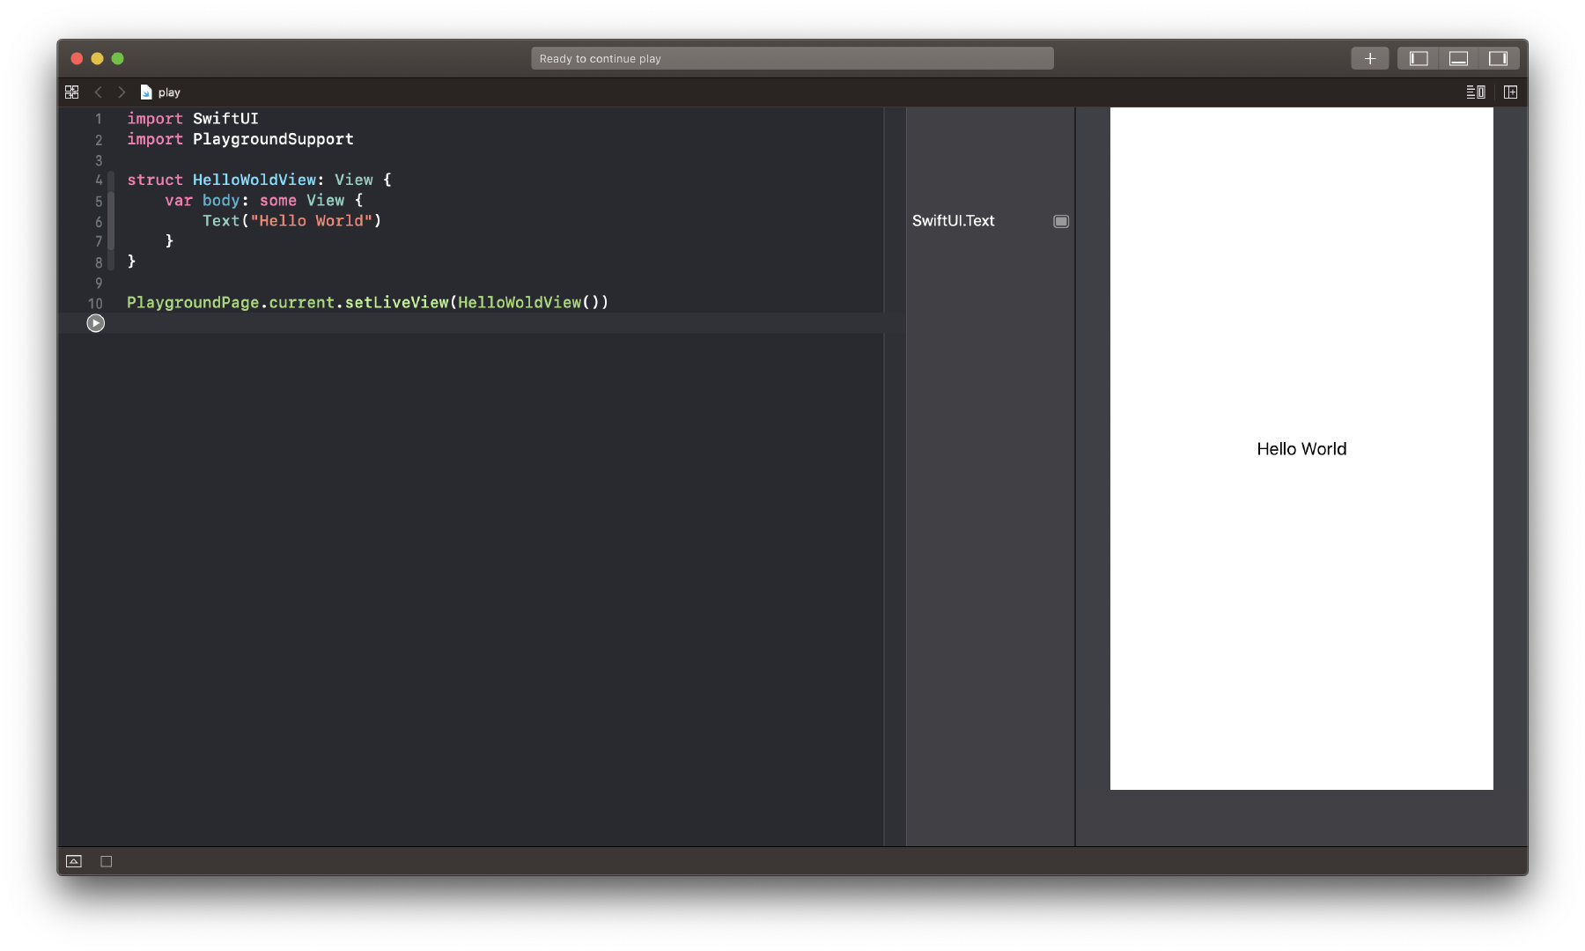Click the body property name
The width and height of the screenshot is (1585, 951).
click(x=221, y=201)
